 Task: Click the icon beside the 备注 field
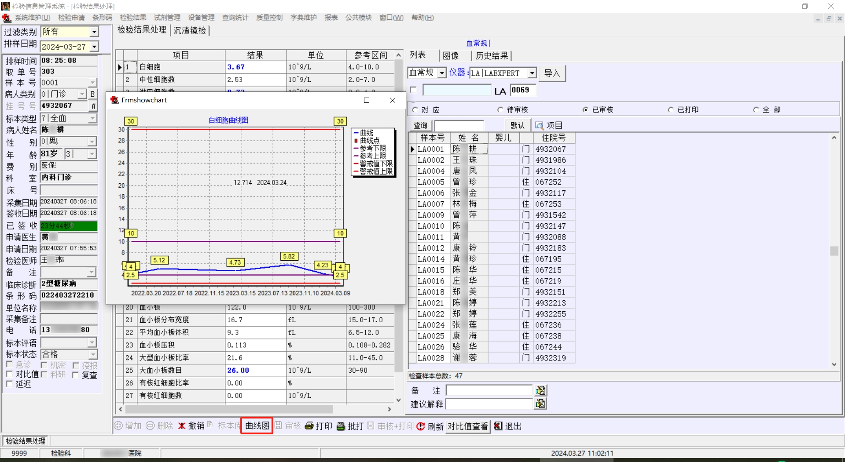tap(541, 390)
